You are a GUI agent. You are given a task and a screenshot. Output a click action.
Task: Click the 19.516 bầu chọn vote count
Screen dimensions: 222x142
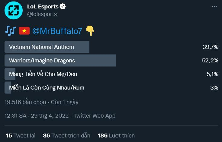pos(25,102)
